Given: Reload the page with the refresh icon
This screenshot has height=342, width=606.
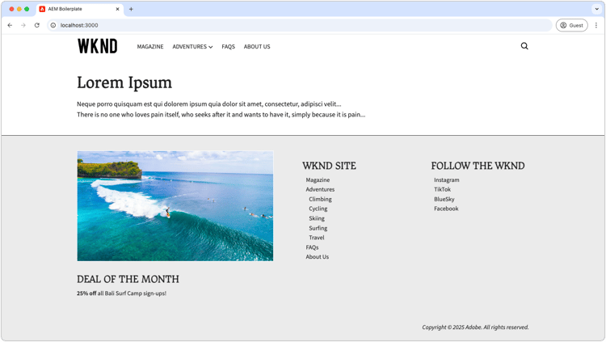Looking at the screenshot, I should click(x=37, y=25).
